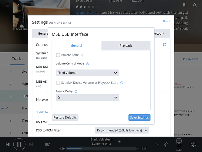The image size is (202, 152).
Task: Show Private Zone info tooltip
Action: (x=83, y=55)
